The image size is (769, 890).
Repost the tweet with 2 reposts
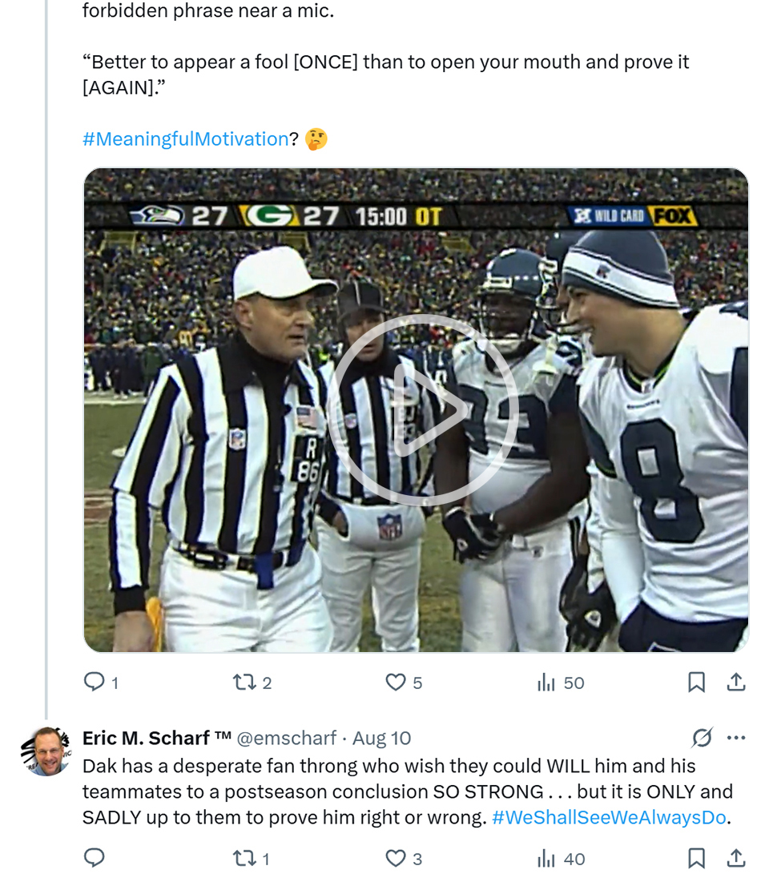pos(242,683)
